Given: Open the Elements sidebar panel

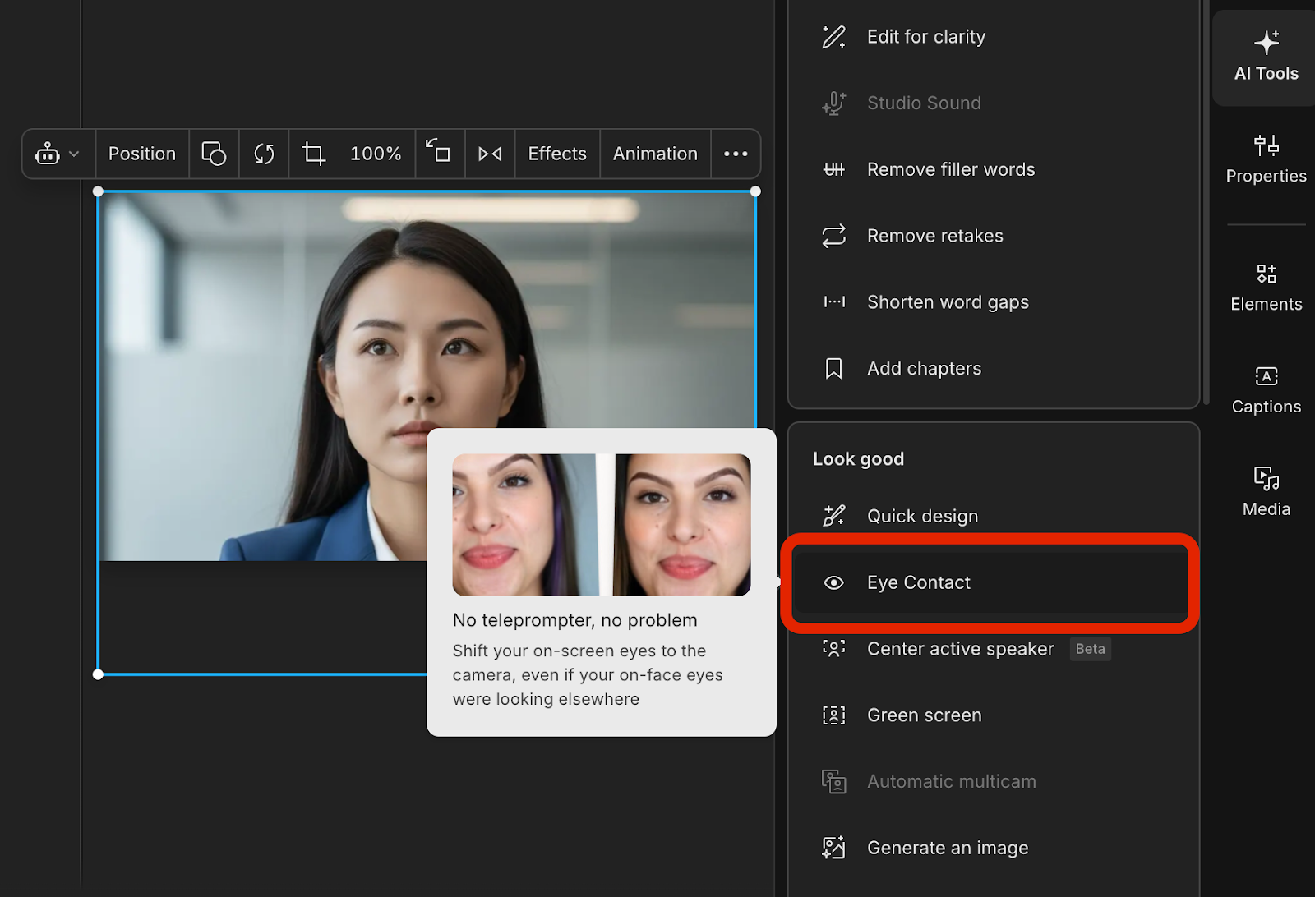Looking at the screenshot, I should click(1266, 287).
